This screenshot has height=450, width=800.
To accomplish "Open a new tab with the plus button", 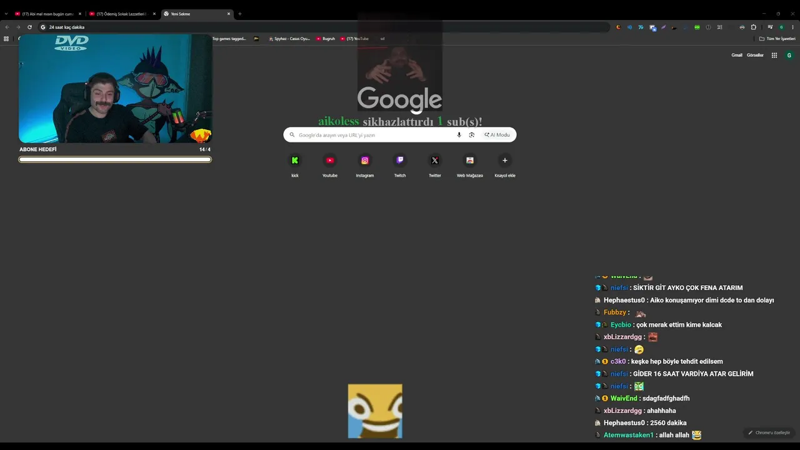I will [240, 14].
